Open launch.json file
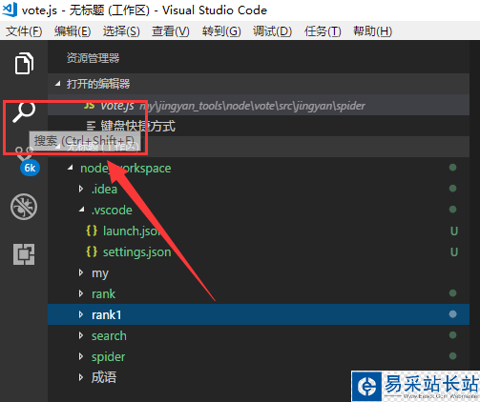The height and width of the screenshot is (402, 480). [x=134, y=231]
